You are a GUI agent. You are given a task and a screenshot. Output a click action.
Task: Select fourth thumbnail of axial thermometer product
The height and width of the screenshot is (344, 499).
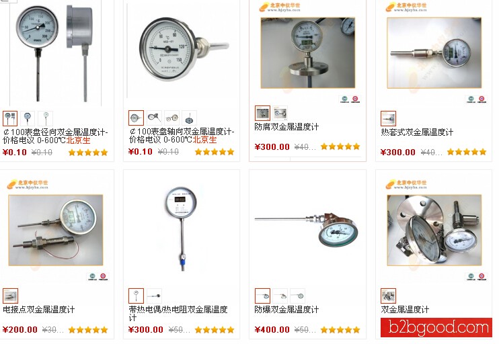pyautogui.click(x=190, y=118)
